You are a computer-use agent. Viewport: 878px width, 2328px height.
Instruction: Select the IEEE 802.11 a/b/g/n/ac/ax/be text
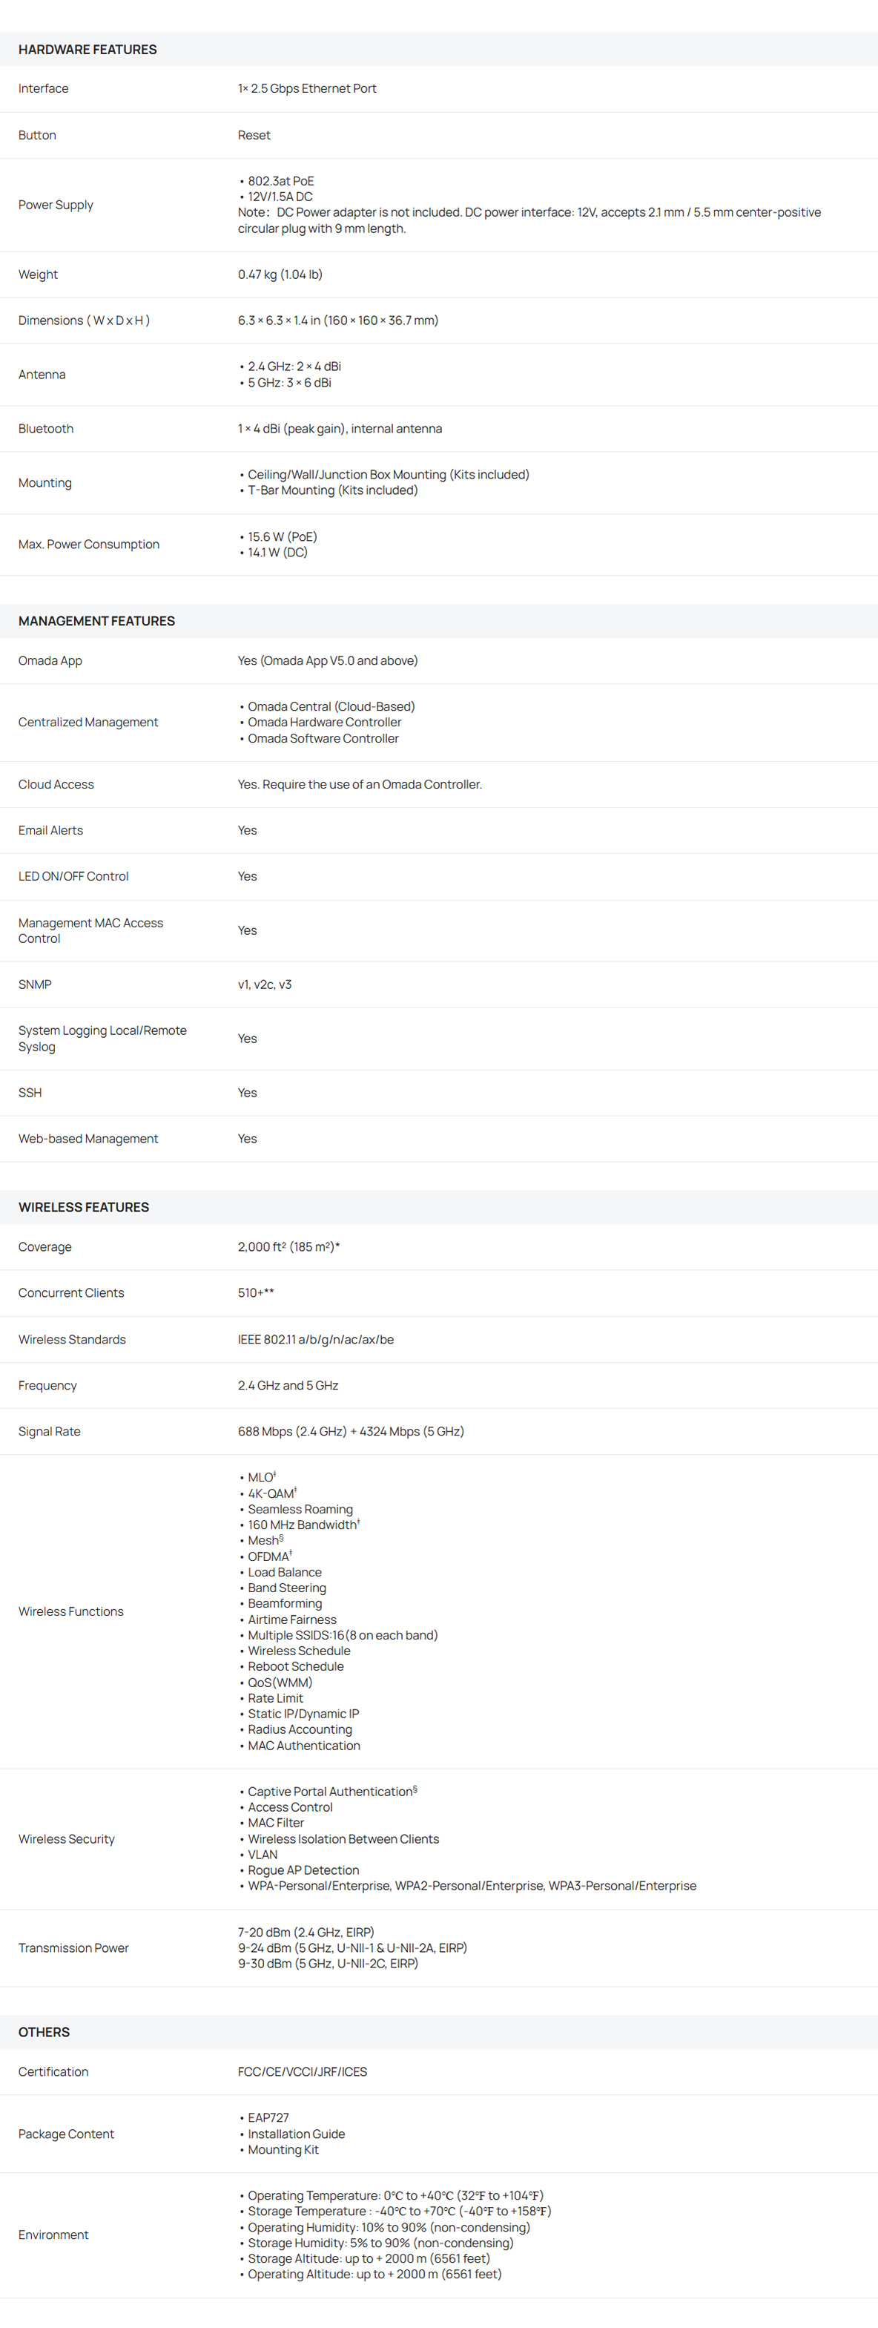(316, 1339)
